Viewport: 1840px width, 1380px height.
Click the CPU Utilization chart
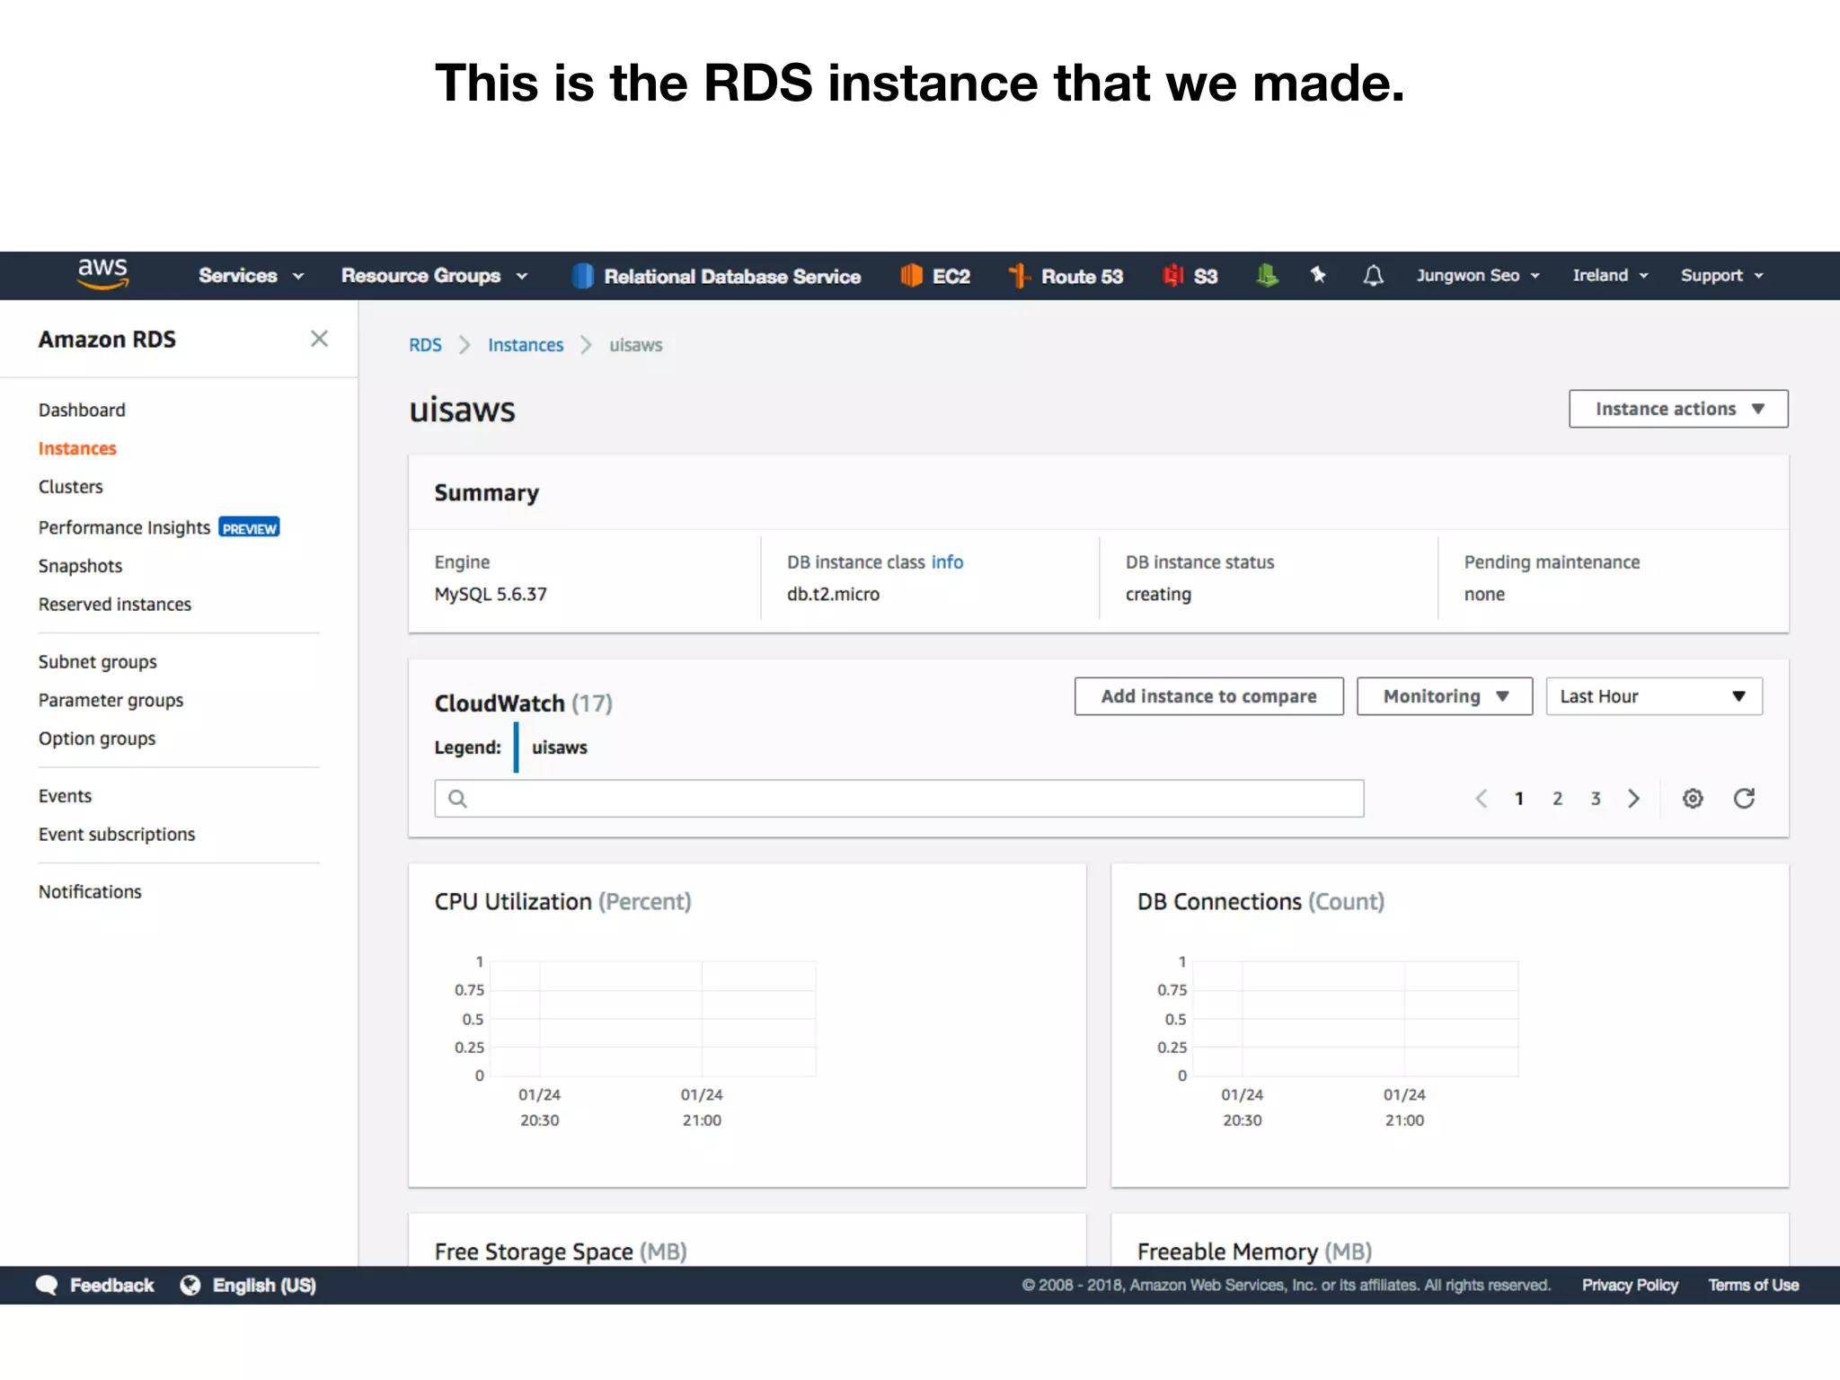click(x=653, y=1019)
